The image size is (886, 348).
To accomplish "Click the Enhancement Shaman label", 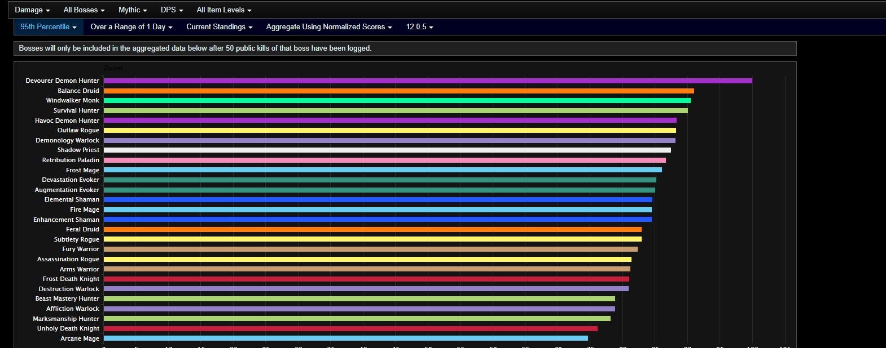I will tap(66, 220).
